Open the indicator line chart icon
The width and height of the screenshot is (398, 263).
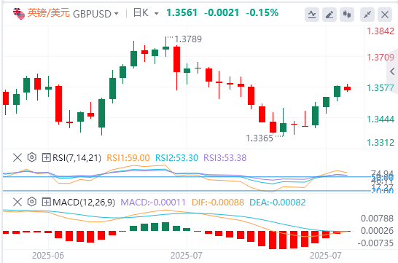(x=312, y=15)
